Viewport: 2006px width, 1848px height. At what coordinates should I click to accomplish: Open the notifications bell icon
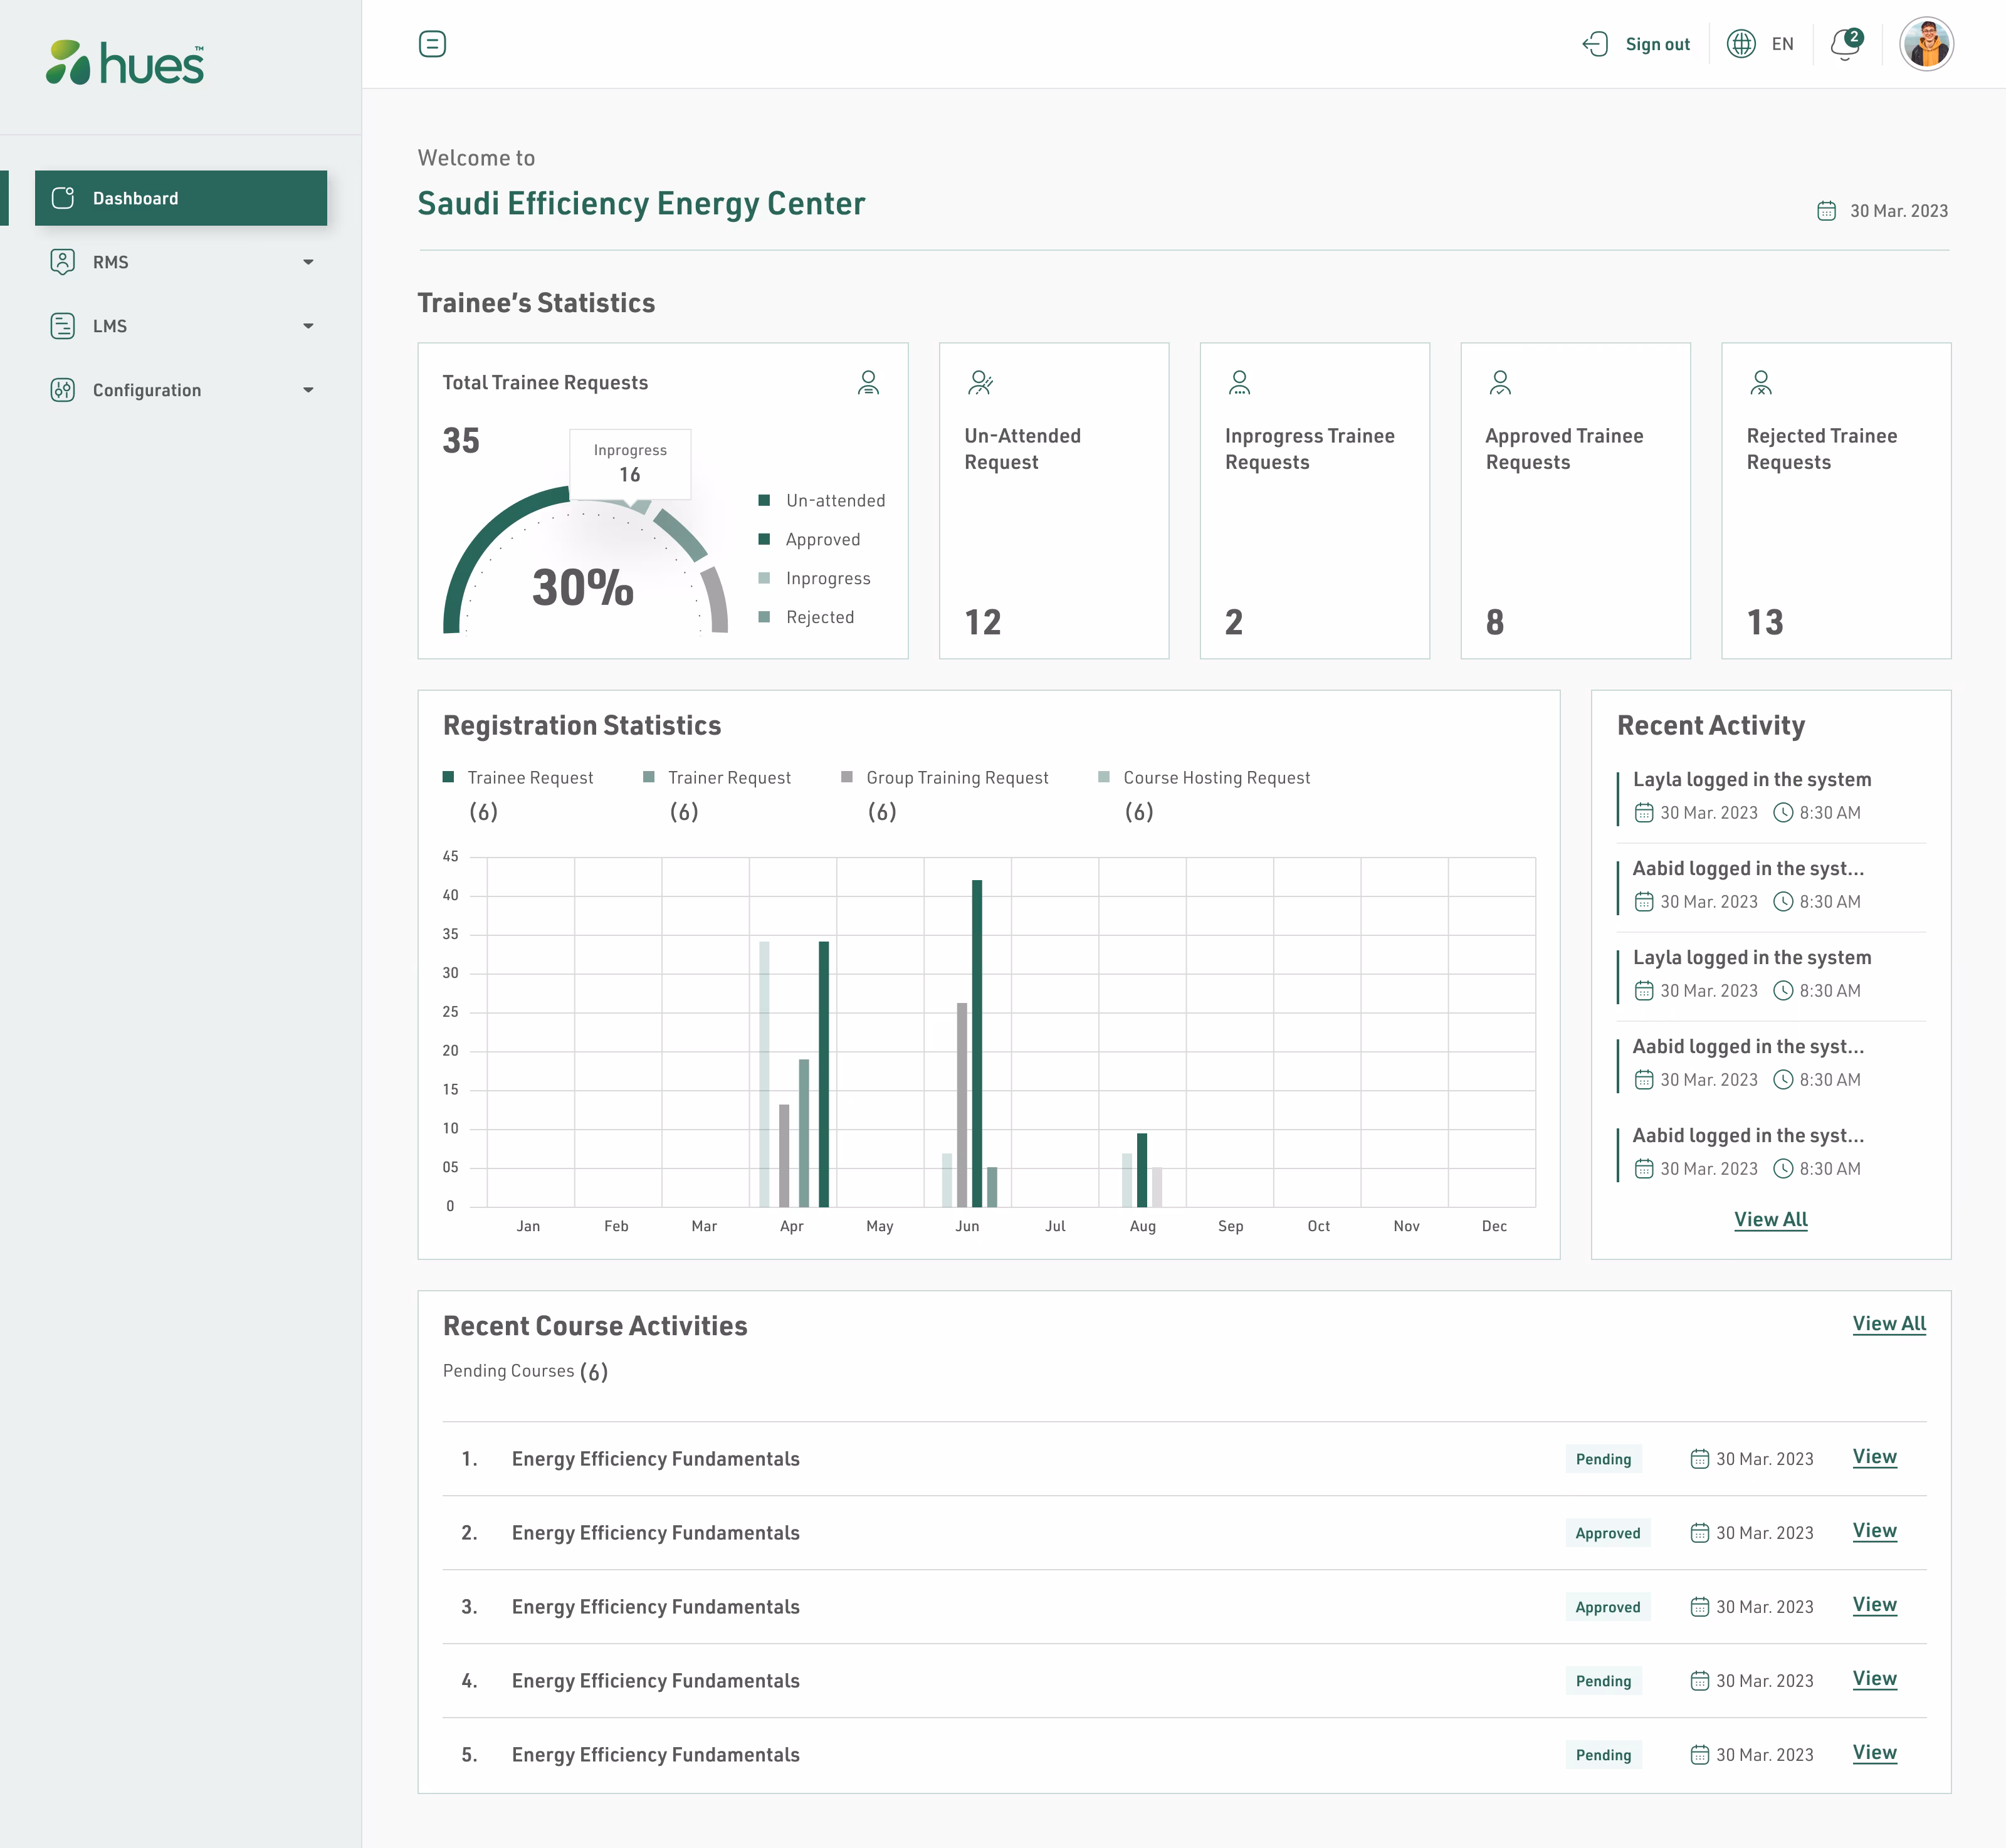tap(1845, 45)
